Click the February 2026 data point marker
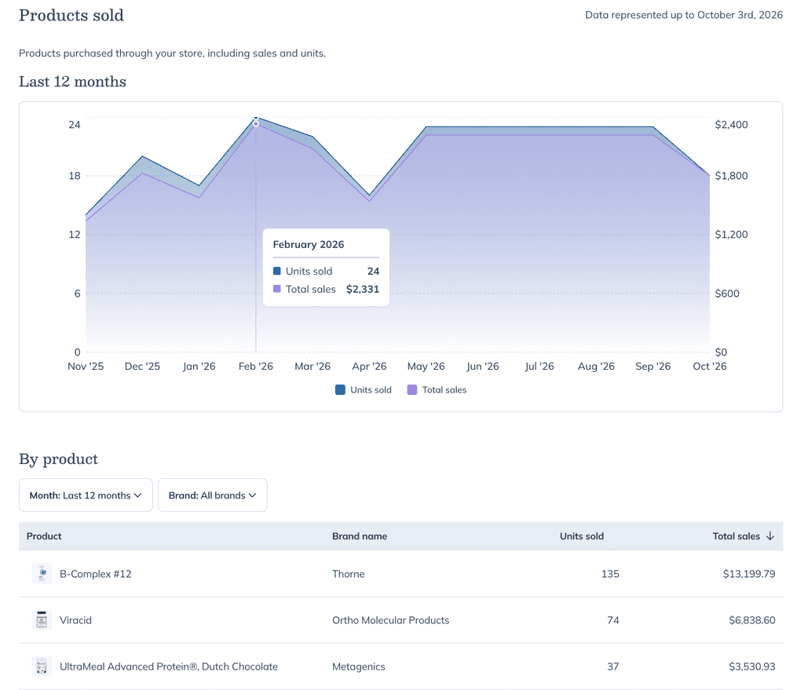 tap(256, 123)
